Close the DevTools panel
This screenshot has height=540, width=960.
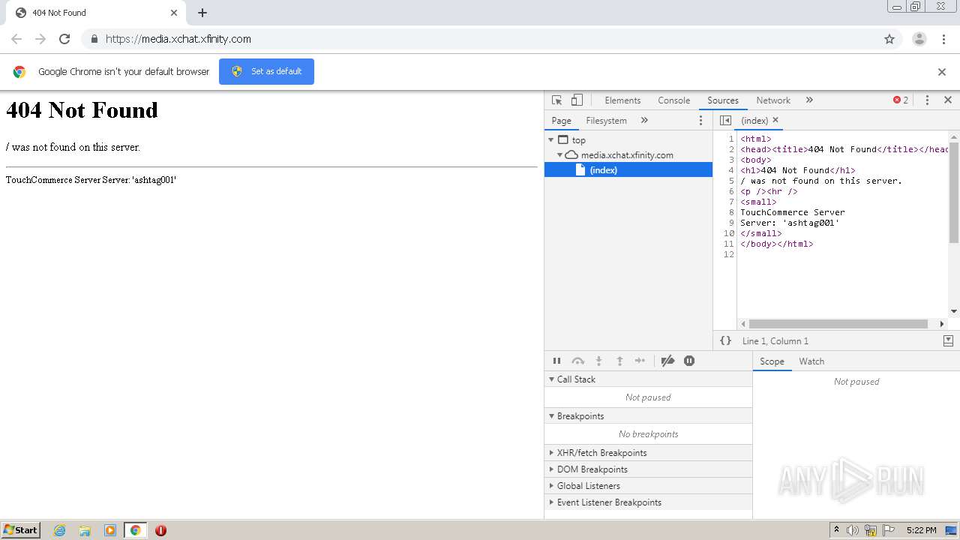pos(948,100)
